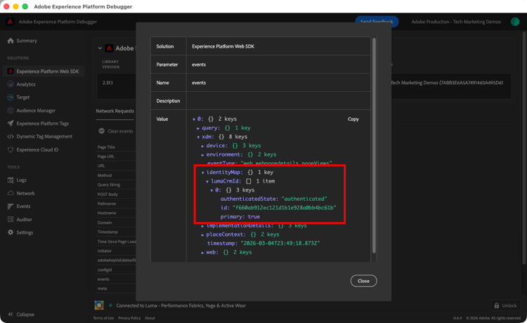Image resolution: width=527 pixels, height=323 pixels.
Task: Open the Network cloud icon
Action: click(x=11, y=193)
